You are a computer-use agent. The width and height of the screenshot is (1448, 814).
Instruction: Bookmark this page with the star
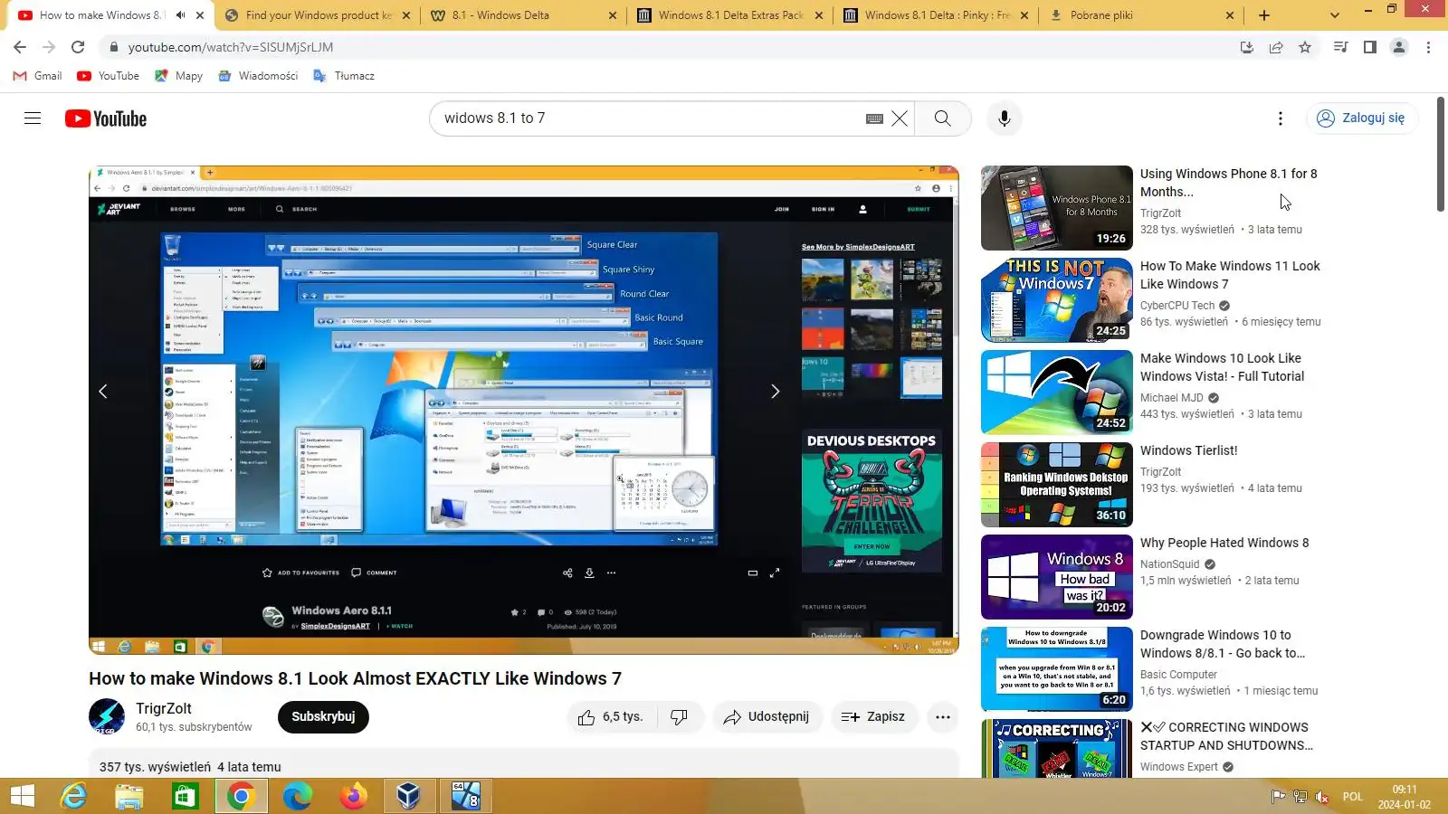coord(1305,47)
